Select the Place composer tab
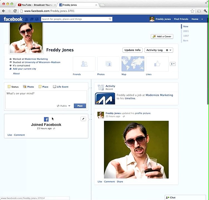 [43, 87]
